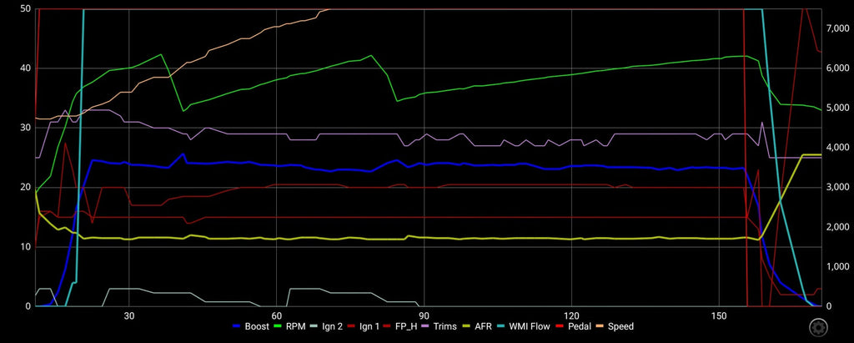The image size is (854, 343).
Task: Toggle the RPM series in legend
Action: coord(289,326)
